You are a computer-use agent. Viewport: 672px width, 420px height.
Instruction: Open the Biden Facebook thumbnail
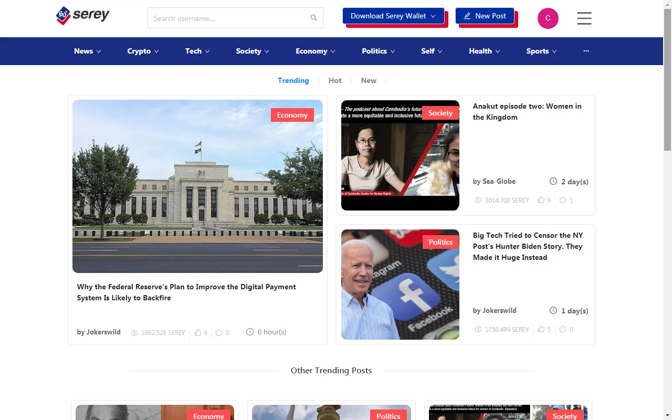(400, 285)
